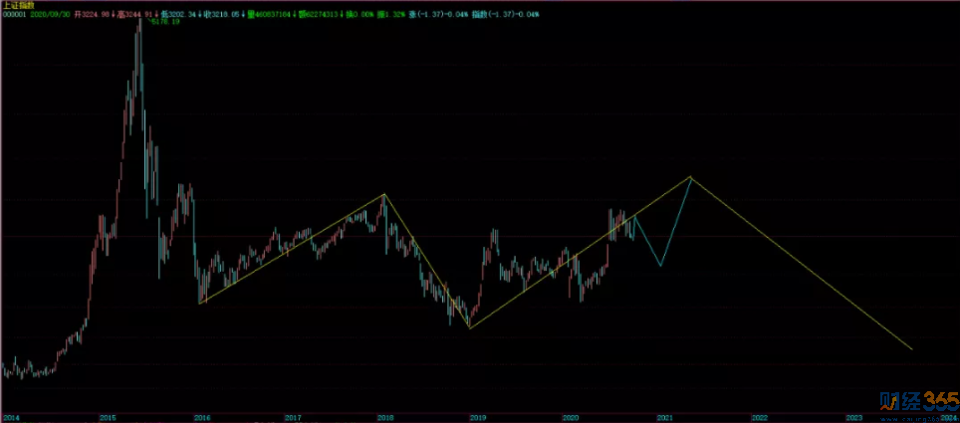Jump to 2017 on time axis

[293, 416]
